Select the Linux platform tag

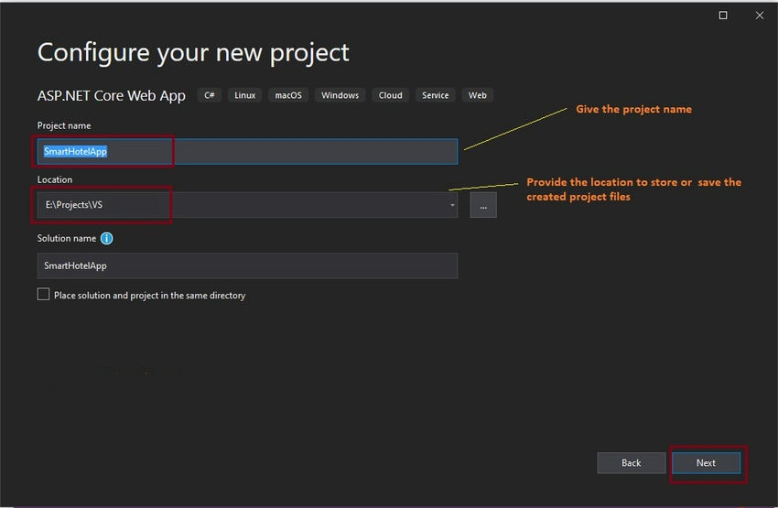(245, 95)
